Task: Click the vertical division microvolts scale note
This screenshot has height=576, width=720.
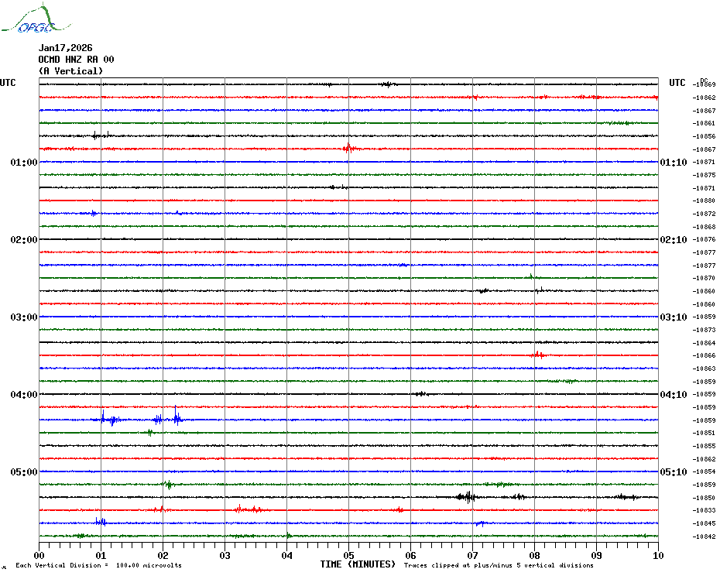Action: 98,565
